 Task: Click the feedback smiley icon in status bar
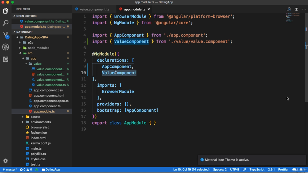point(294,170)
